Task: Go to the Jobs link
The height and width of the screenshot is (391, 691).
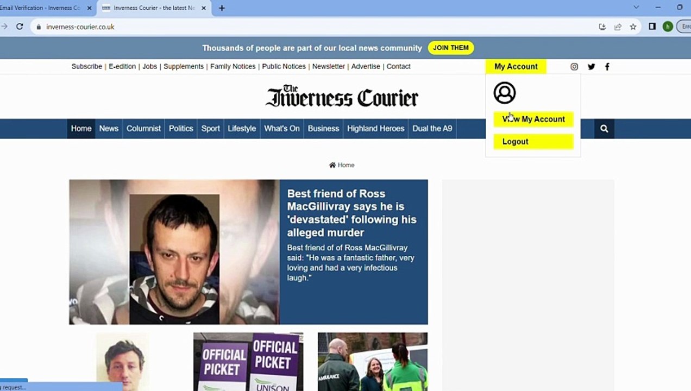Action: pyautogui.click(x=150, y=66)
